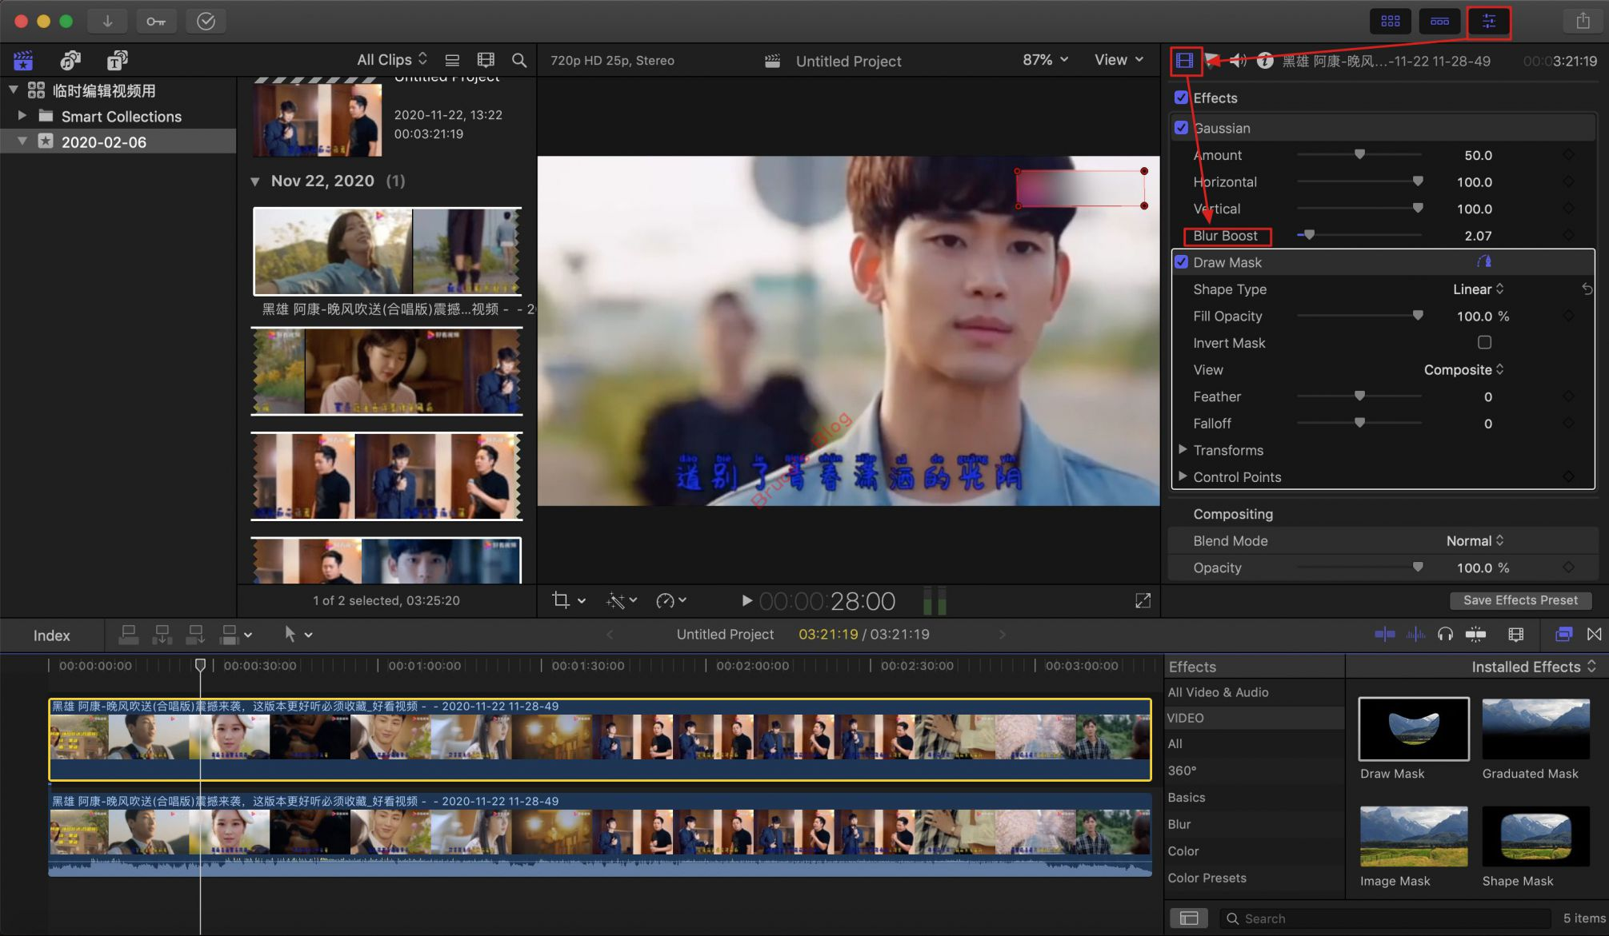
Task: Open the Titles and Generators sidebar
Action: 117,61
